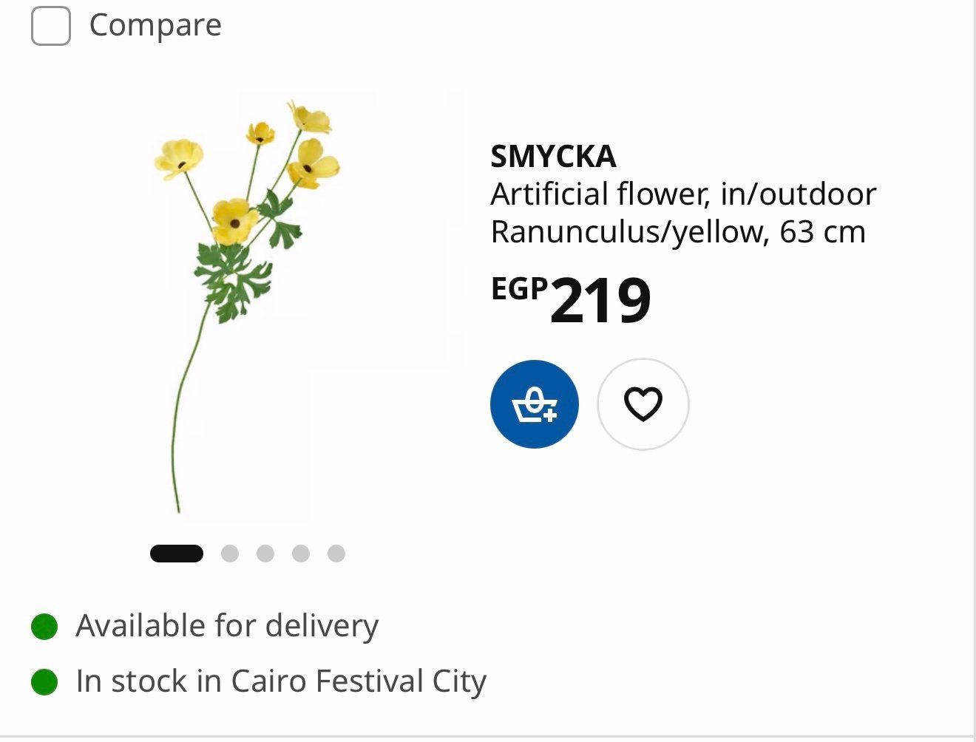Select the active first image carousel indicator
Screen dimensions: 976x742
[x=177, y=554]
